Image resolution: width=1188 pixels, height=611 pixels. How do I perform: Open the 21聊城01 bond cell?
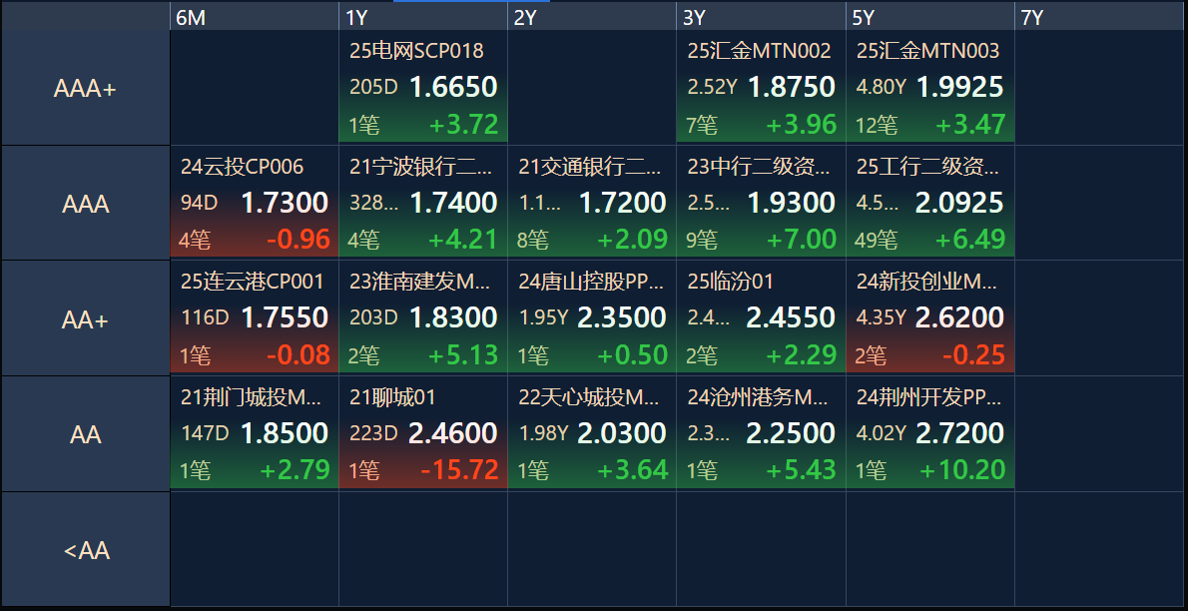click(x=423, y=433)
